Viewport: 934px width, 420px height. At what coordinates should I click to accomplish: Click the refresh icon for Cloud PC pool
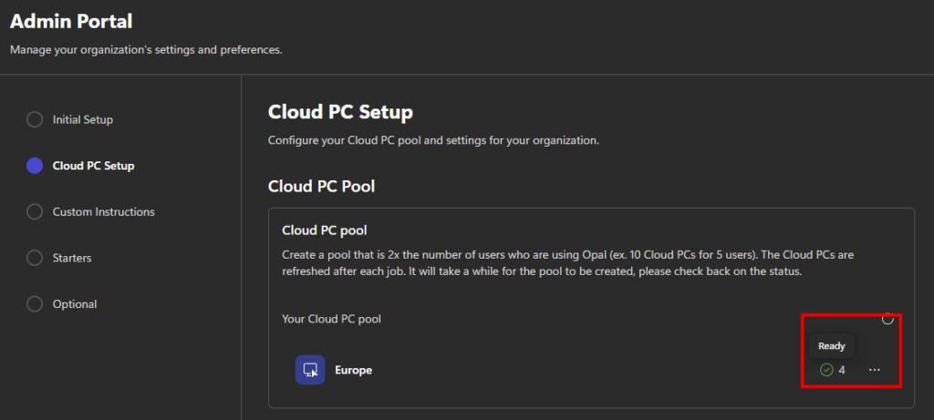point(887,319)
